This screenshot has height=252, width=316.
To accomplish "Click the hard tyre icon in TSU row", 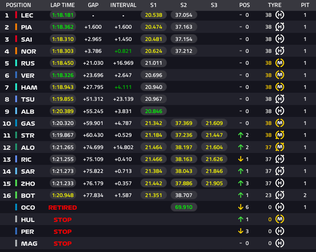I will tap(280, 99).
